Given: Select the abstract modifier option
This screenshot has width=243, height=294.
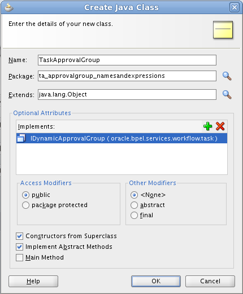Looking at the screenshot, I should [134, 205].
